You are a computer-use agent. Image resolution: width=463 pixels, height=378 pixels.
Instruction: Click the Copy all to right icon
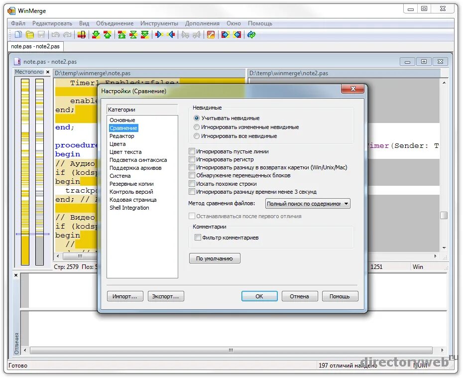pyautogui.click(x=225, y=34)
